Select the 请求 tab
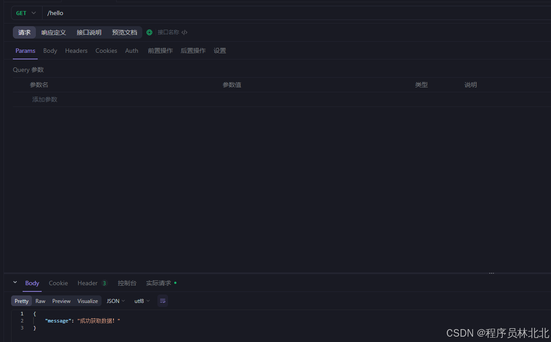This screenshot has height=342, width=551. (24, 32)
